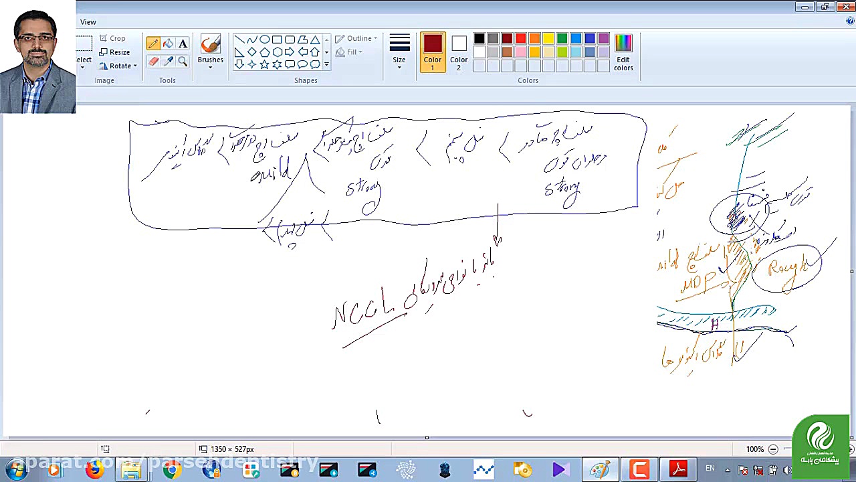Pick the white color swatch
856x482 pixels.
click(479, 52)
